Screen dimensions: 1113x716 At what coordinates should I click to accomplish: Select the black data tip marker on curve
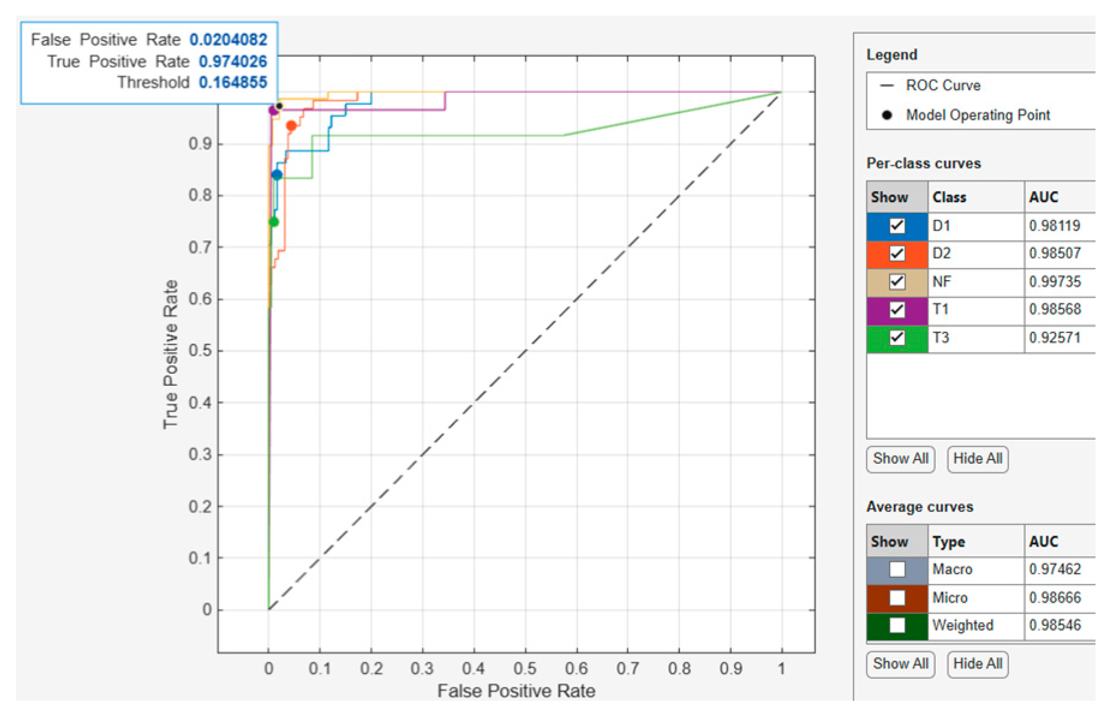tap(279, 106)
